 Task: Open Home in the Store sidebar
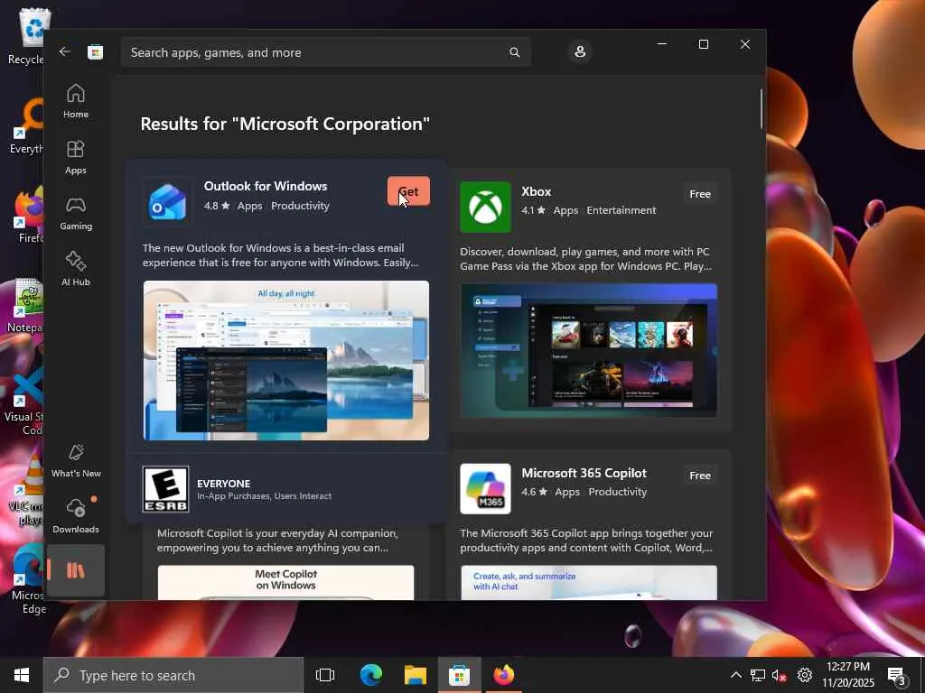pos(76,101)
